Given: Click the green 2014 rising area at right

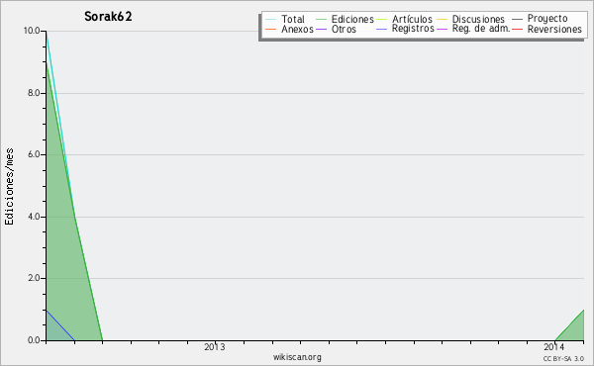Looking at the screenshot, I should coord(574,331).
